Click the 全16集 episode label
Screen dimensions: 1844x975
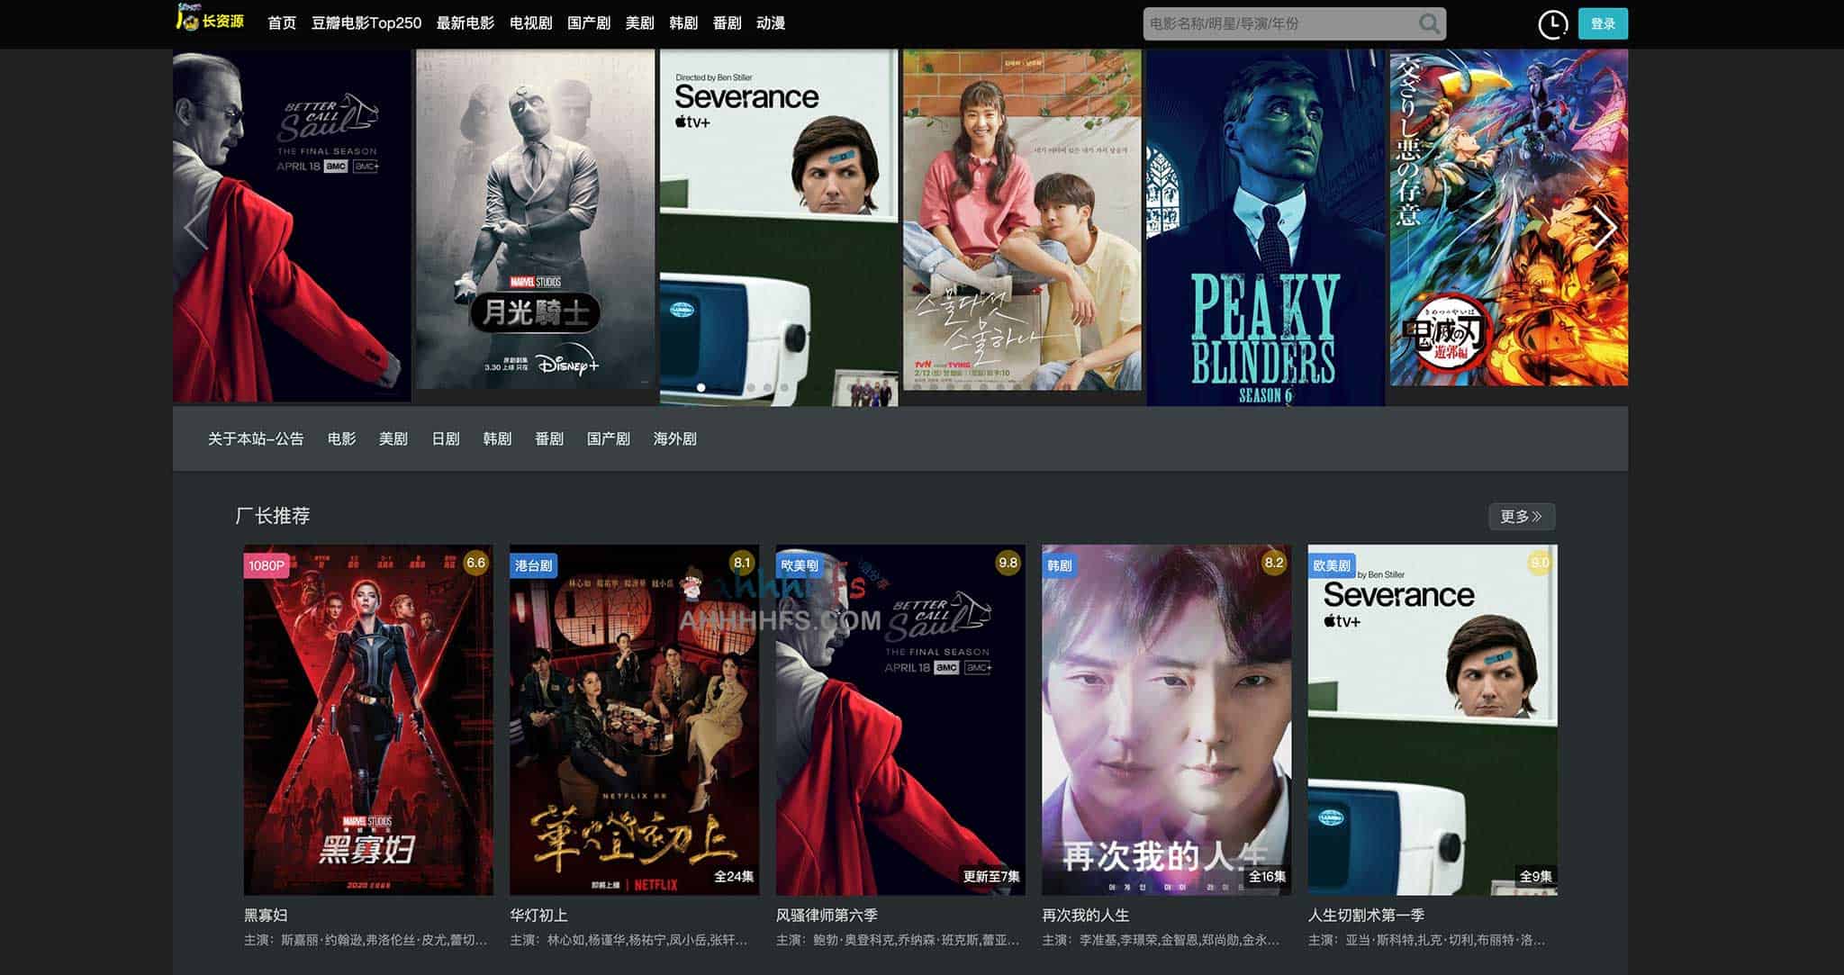(1267, 876)
